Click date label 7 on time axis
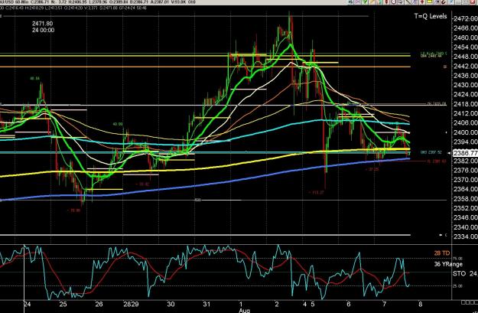The height and width of the screenshot is (313, 478). 385,304
